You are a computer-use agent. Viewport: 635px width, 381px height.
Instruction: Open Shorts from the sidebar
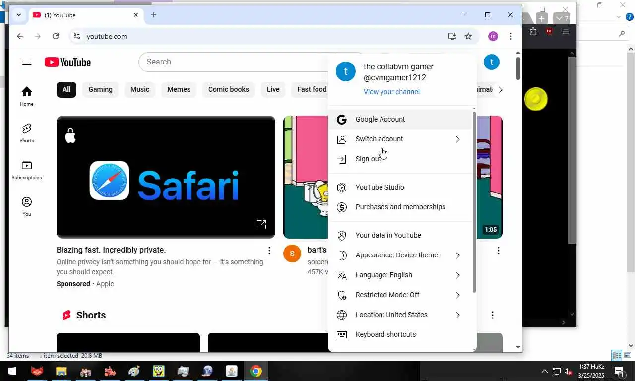click(27, 133)
